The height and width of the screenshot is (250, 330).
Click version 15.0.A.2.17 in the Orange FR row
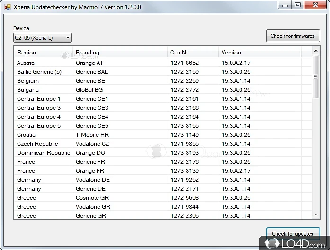[236, 170]
